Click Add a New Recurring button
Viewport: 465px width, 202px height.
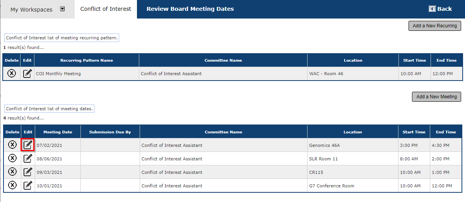click(435, 26)
